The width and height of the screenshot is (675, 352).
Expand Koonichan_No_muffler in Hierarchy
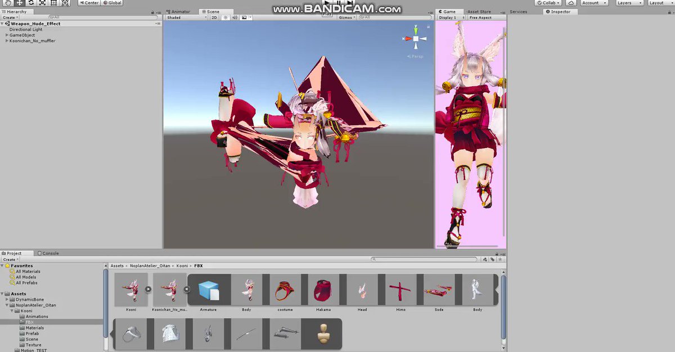[7, 40]
